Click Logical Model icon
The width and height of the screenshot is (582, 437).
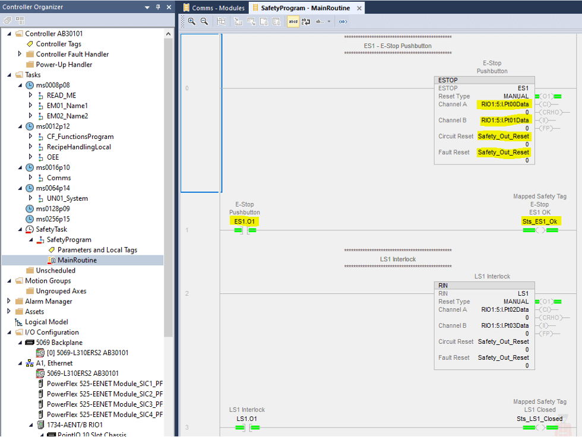pyautogui.click(x=18, y=322)
